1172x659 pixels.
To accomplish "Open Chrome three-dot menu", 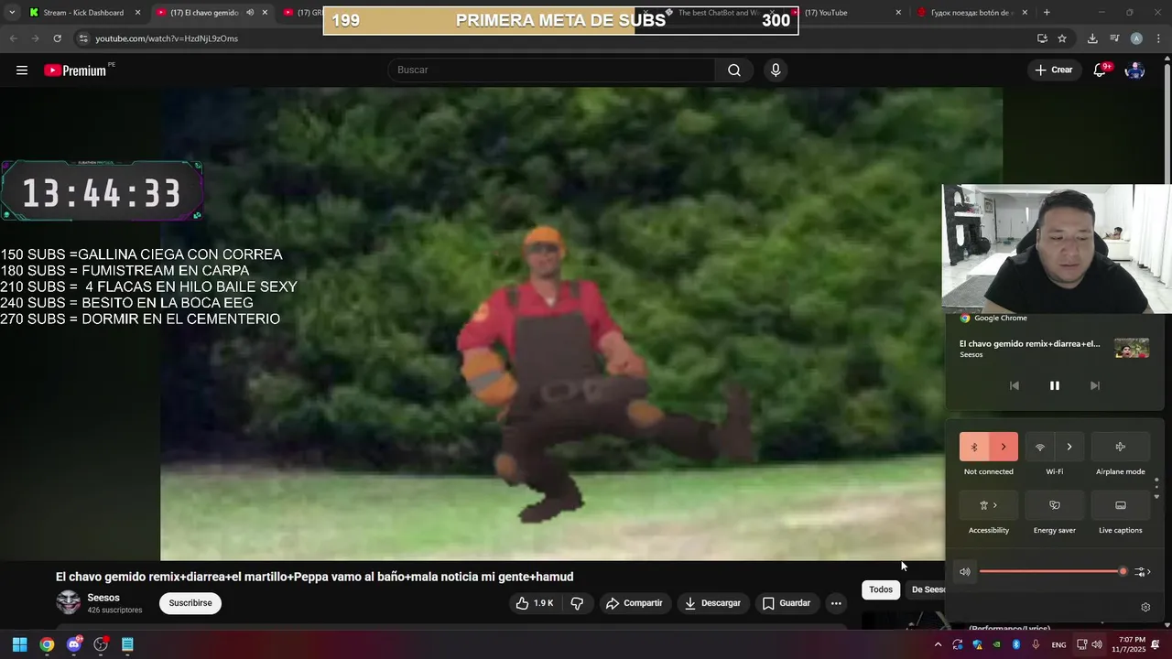I will point(1158,38).
